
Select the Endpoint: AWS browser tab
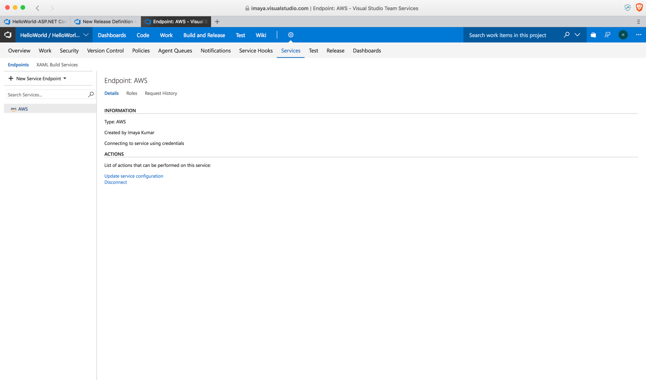176,22
